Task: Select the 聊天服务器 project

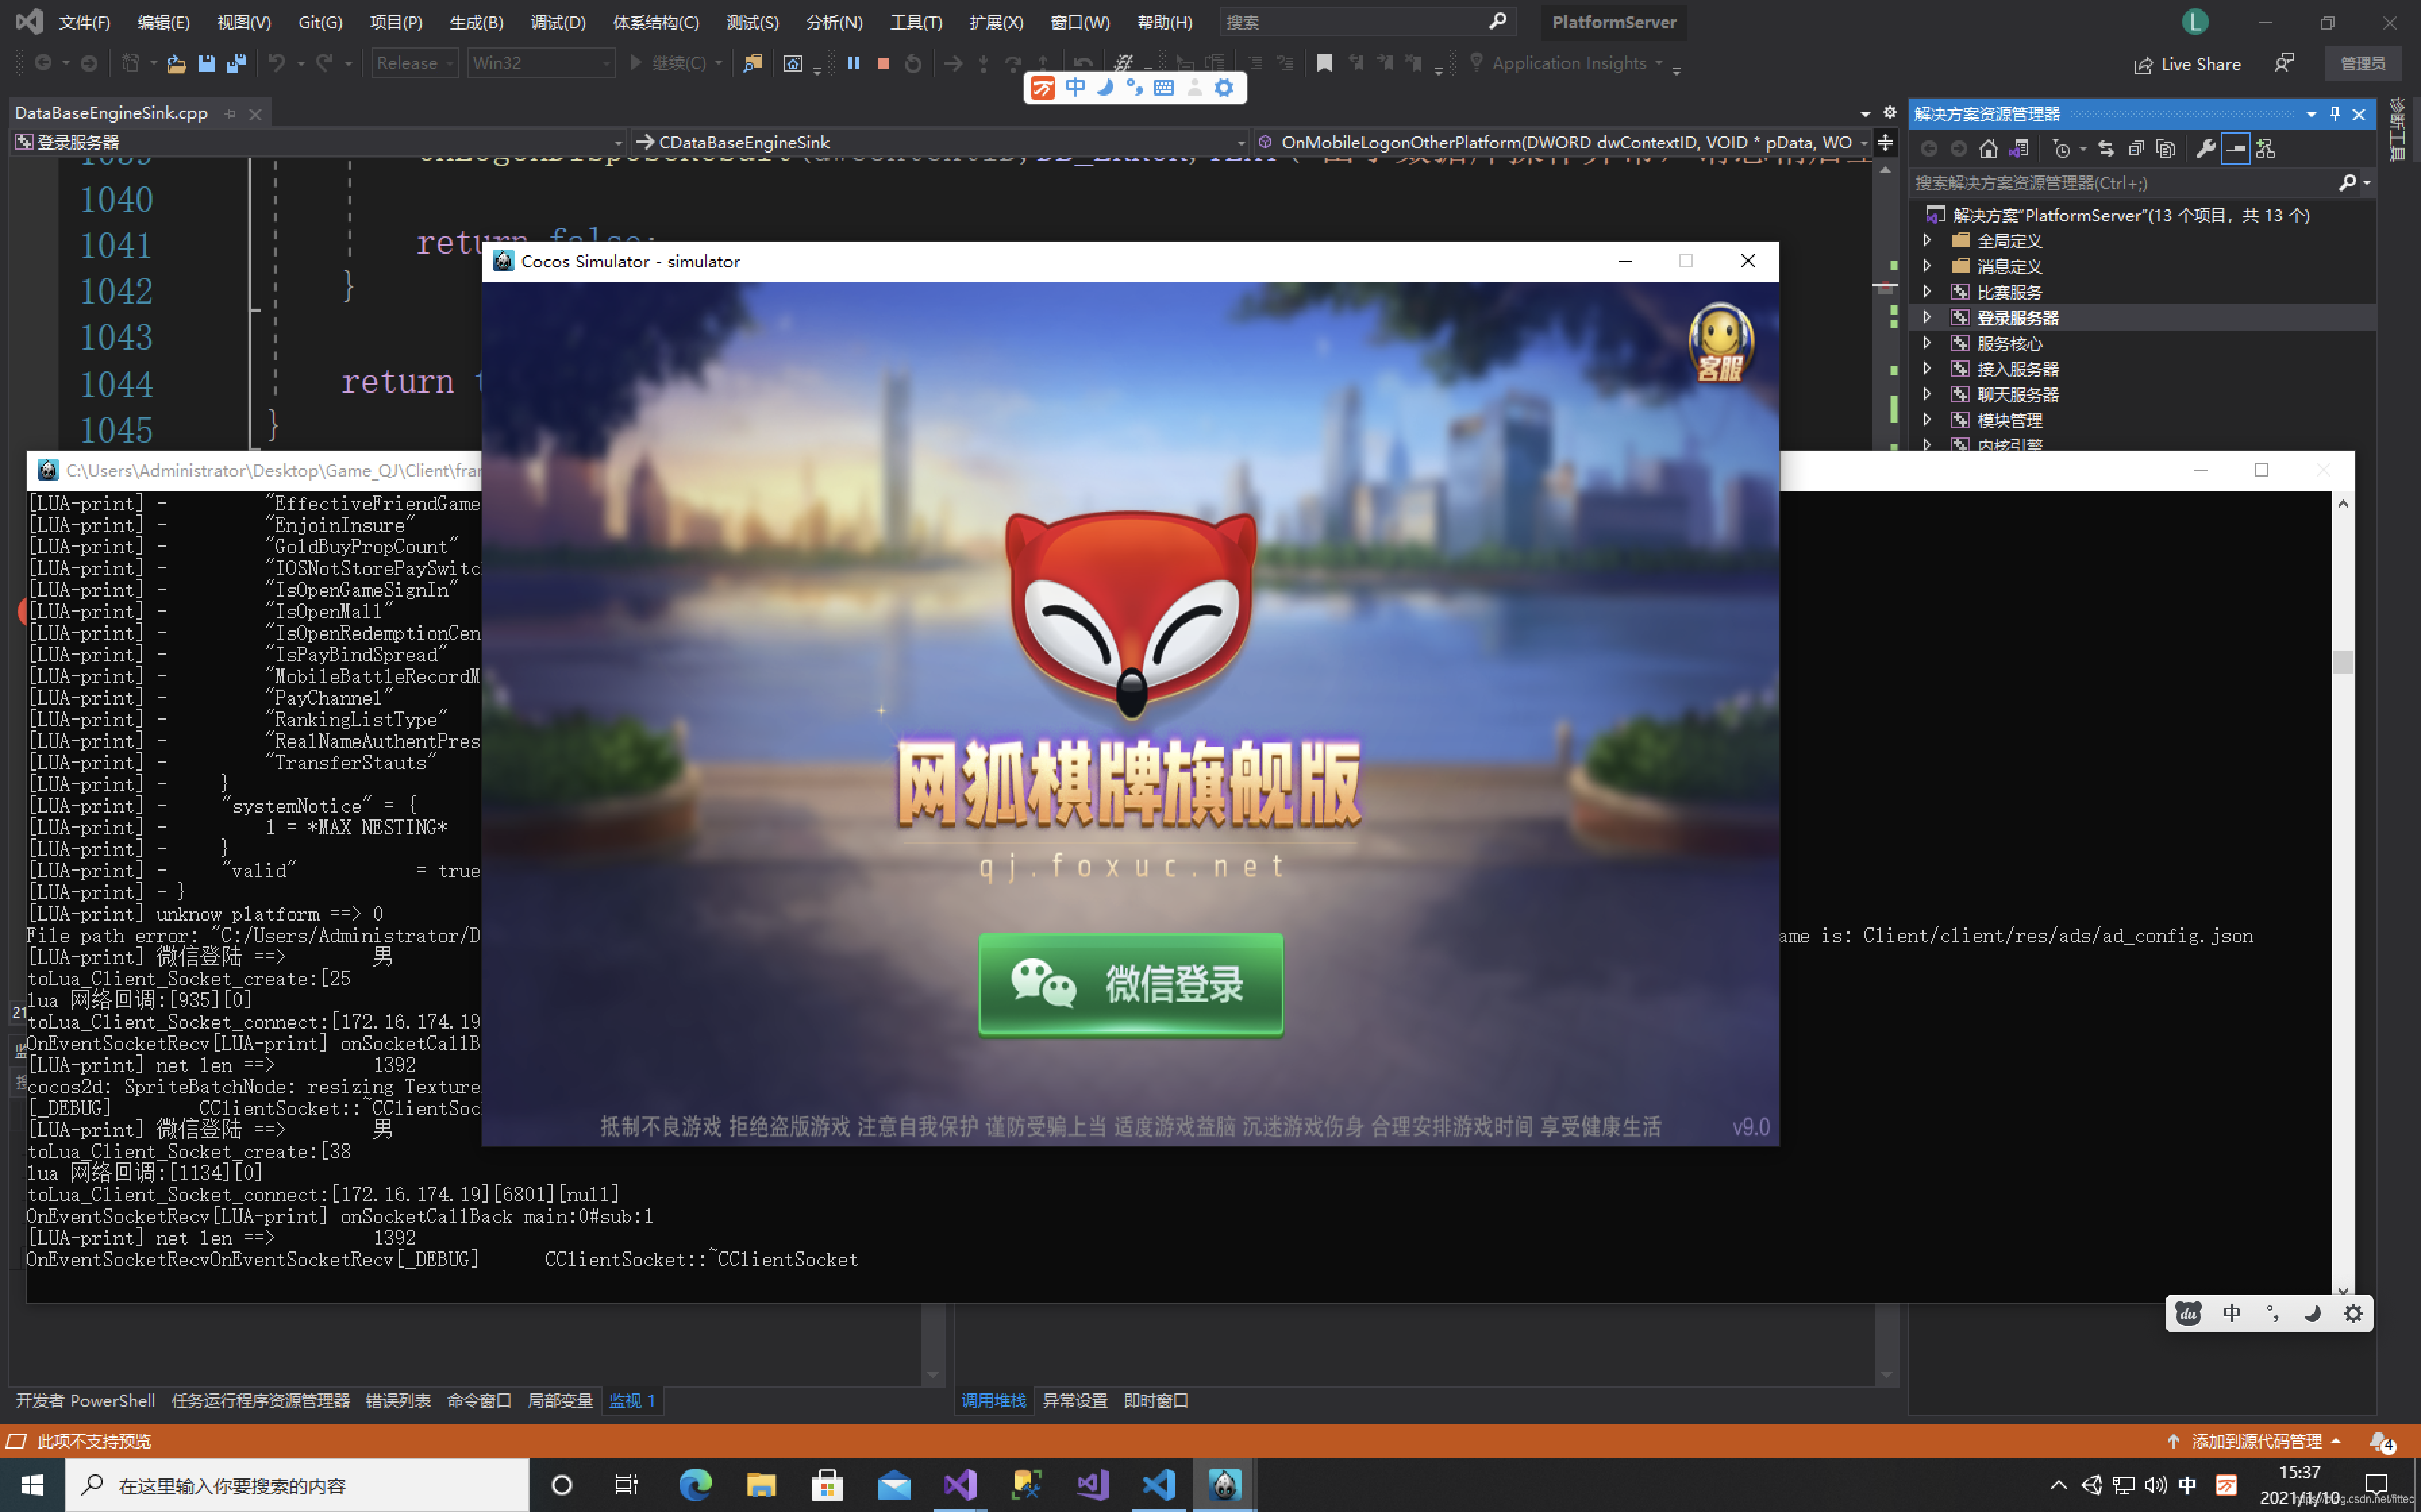Action: tap(2017, 395)
